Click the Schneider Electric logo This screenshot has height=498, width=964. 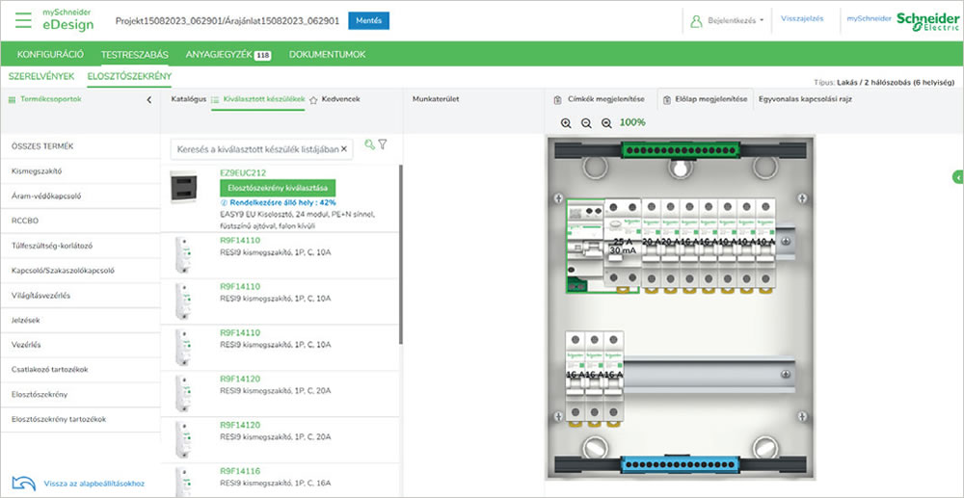coord(927,21)
